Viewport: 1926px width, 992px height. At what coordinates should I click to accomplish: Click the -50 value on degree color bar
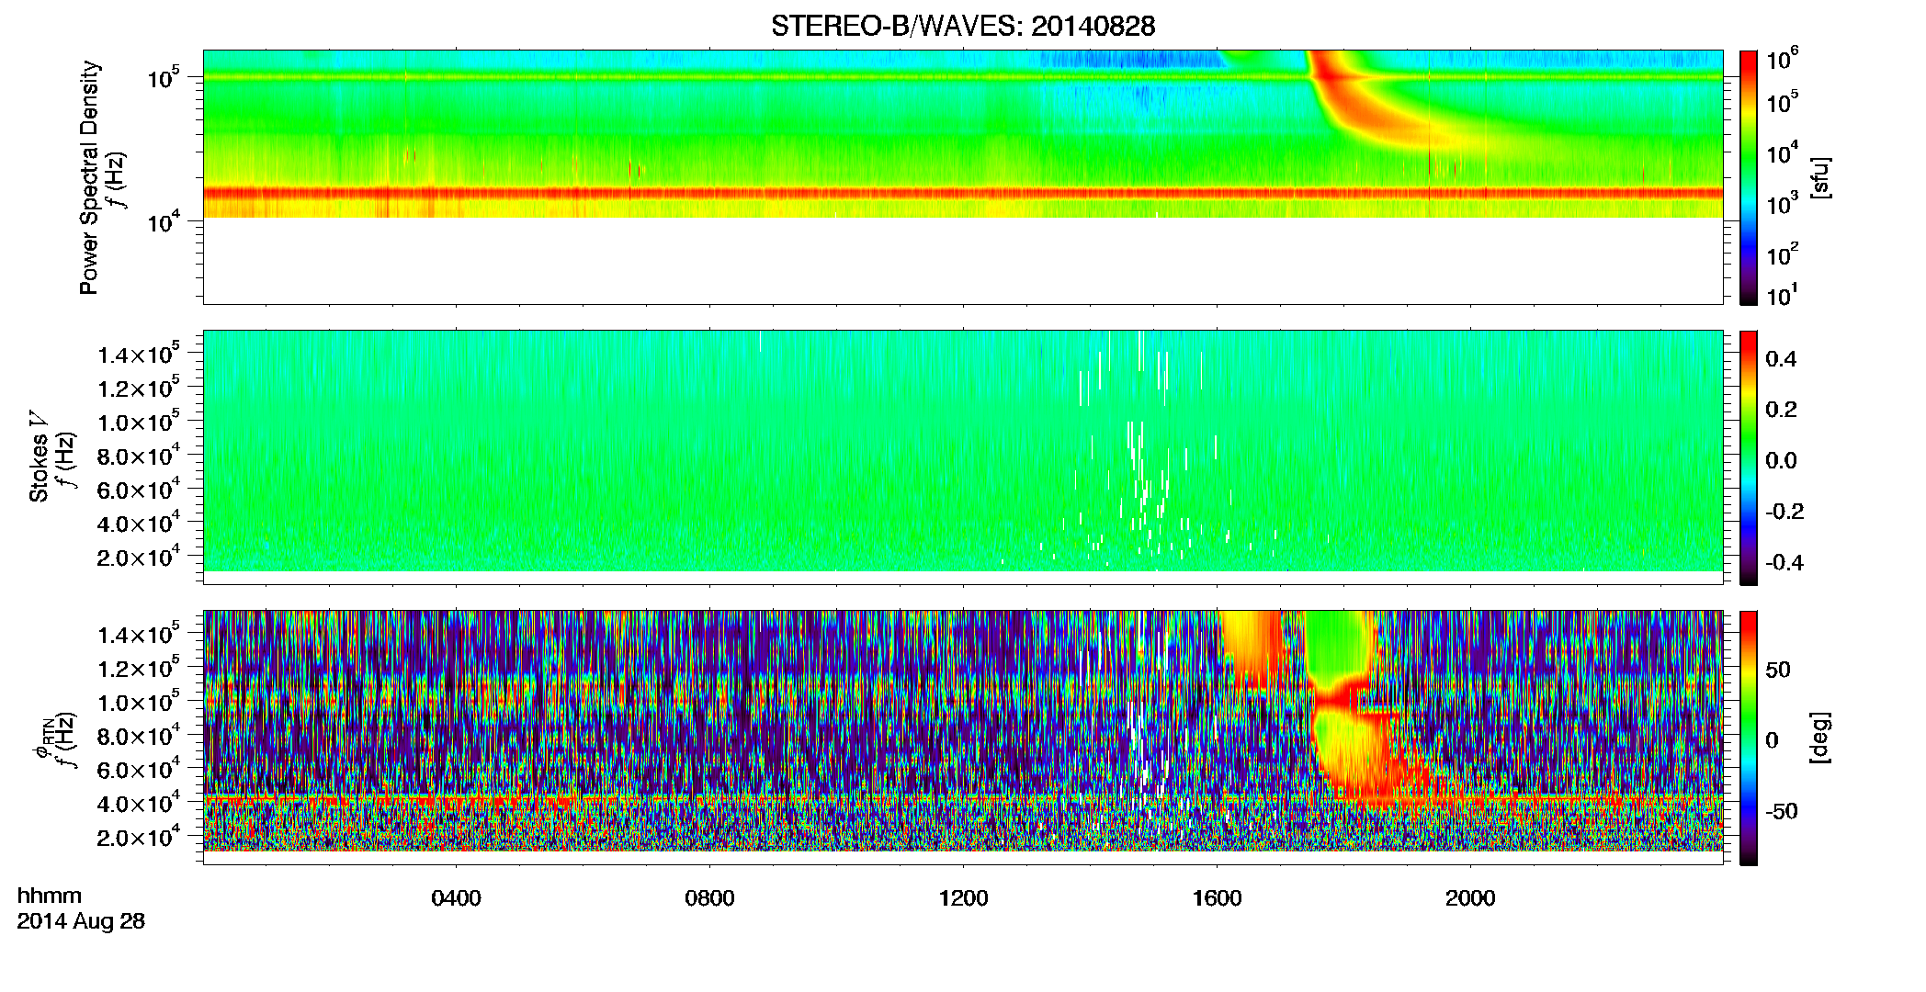tap(1780, 811)
